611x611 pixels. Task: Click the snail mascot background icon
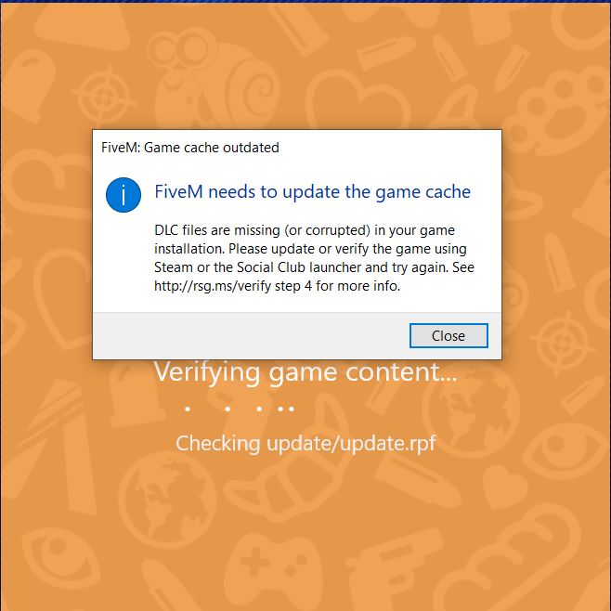[x=213, y=78]
